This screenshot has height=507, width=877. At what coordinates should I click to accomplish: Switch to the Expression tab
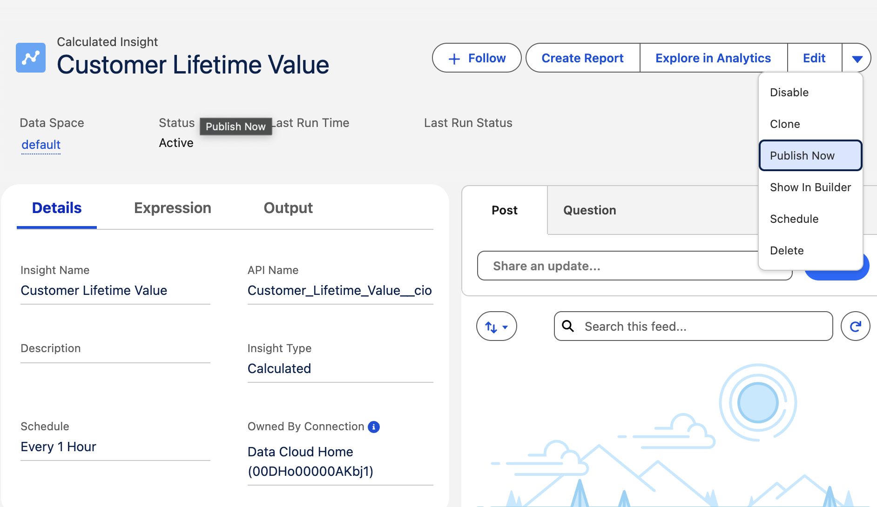click(x=173, y=208)
